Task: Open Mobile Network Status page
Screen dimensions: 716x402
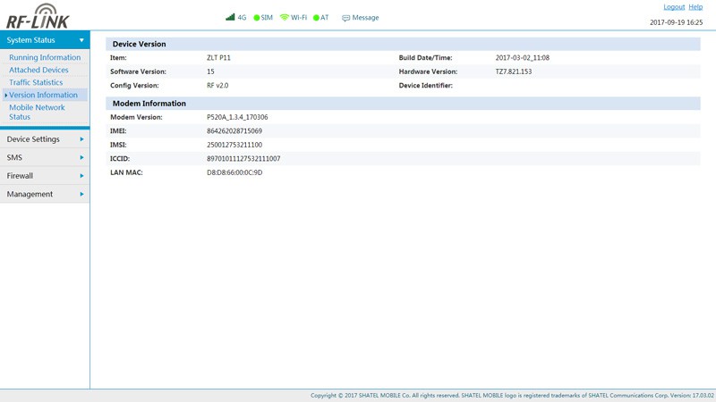Action: coord(37,112)
